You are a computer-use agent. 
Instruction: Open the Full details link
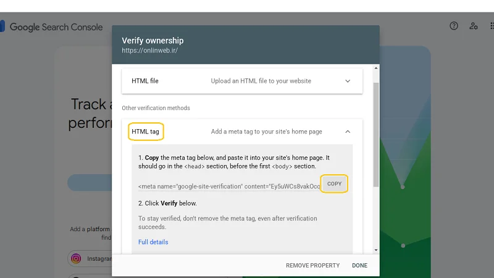[x=153, y=242]
